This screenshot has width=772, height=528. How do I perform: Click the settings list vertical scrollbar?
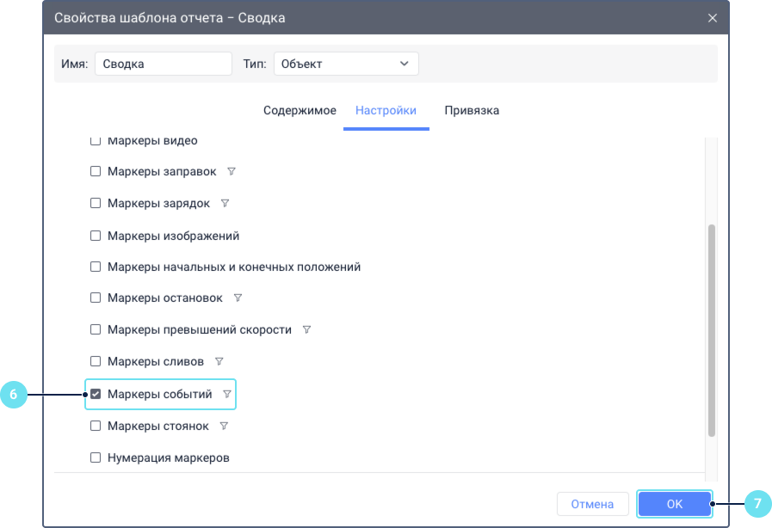tap(712, 330)
